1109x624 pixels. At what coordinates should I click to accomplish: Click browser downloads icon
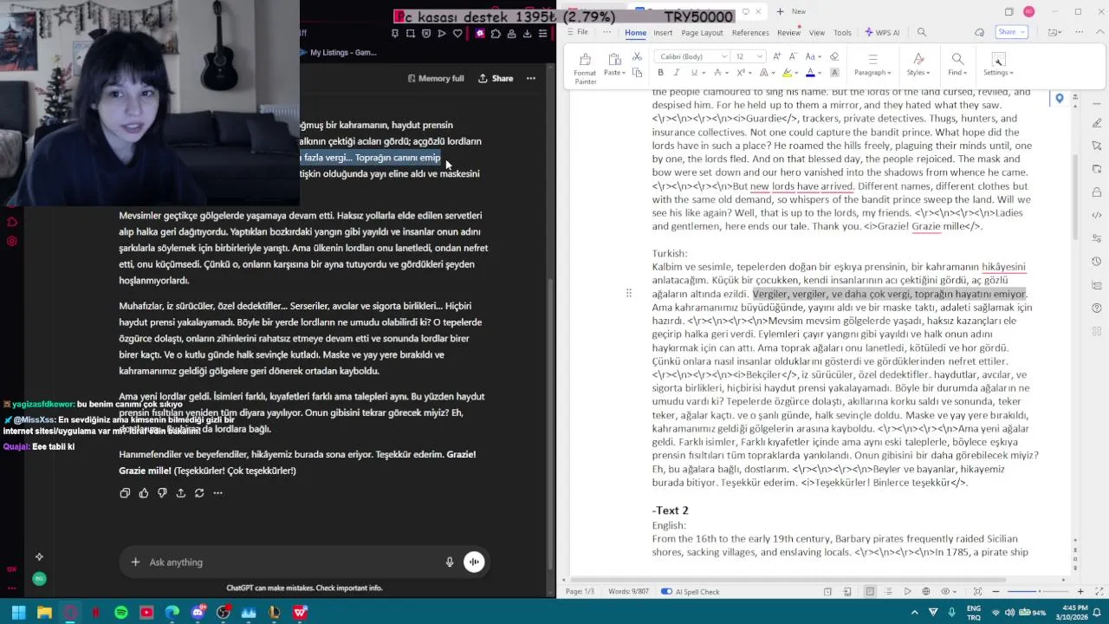pyautogui.click(x=527, y=34)
